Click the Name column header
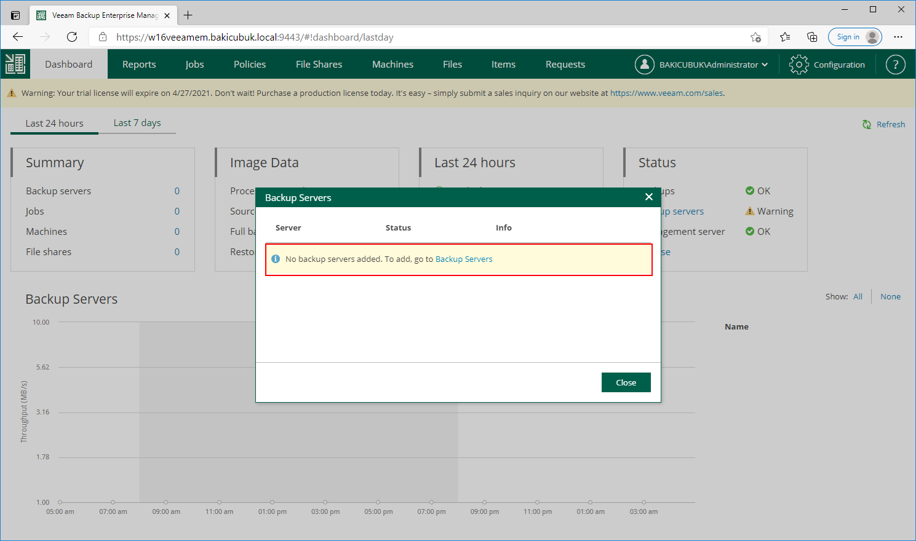 pyautogui.click(x=736, y=327)
